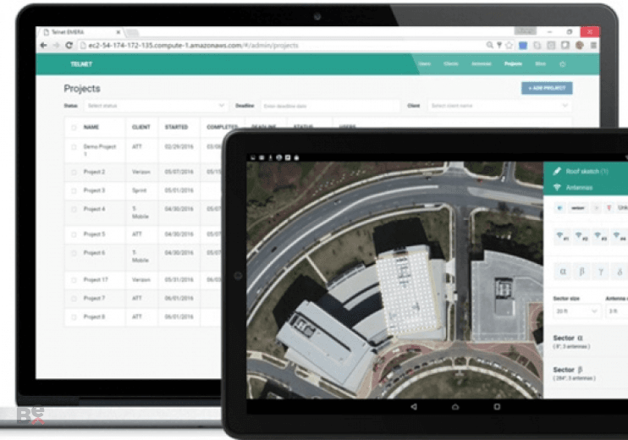Image resolution: width=628 pixels, height=440 pixels.
Task: Choose the gamma sector button
Action: 601,272
